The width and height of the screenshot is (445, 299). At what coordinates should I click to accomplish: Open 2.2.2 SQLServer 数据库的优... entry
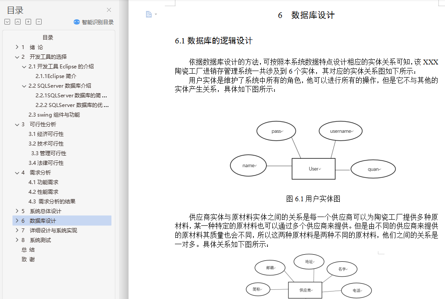click(72, 105)
